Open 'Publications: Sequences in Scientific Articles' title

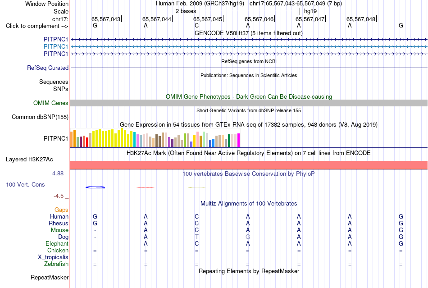(249, 75)
